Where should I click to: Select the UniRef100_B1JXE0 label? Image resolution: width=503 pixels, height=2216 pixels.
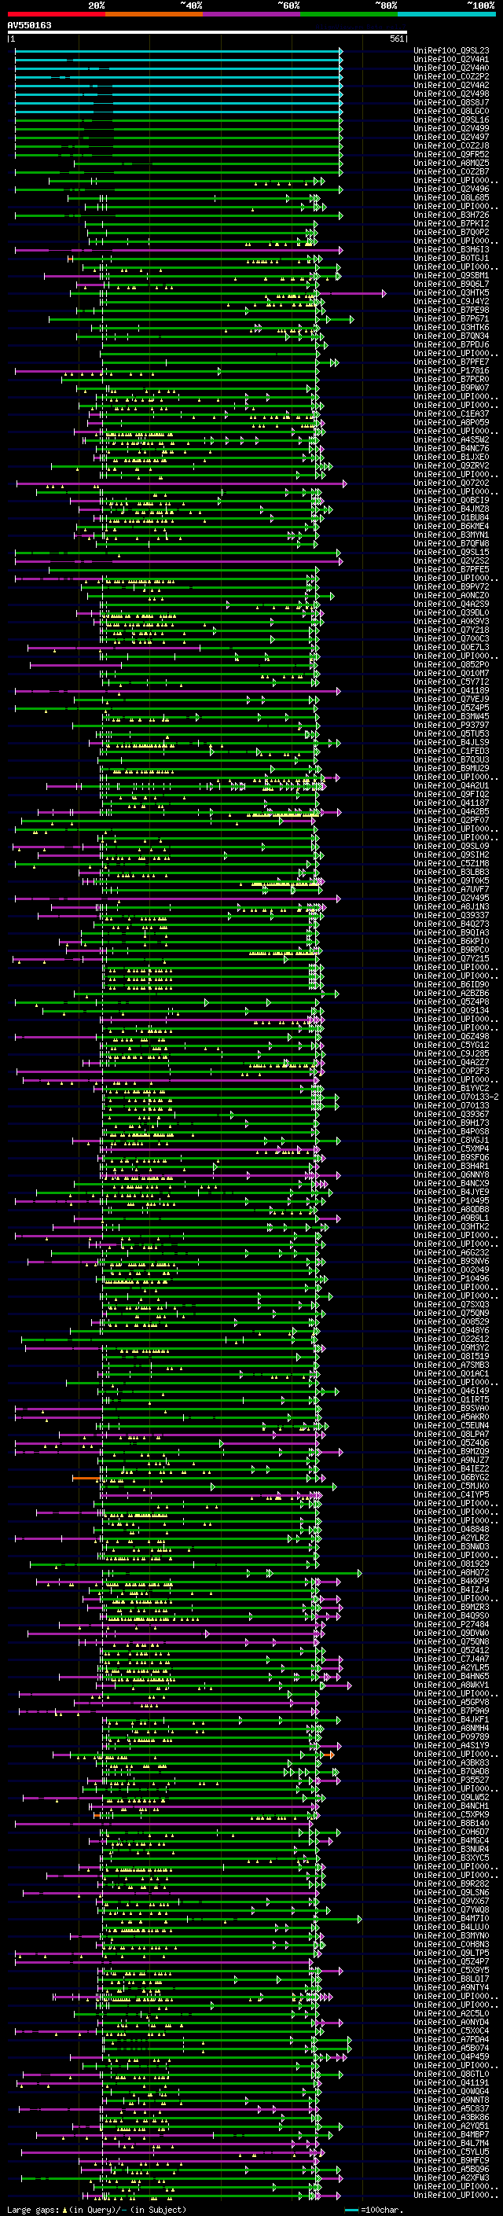[451, 457]
